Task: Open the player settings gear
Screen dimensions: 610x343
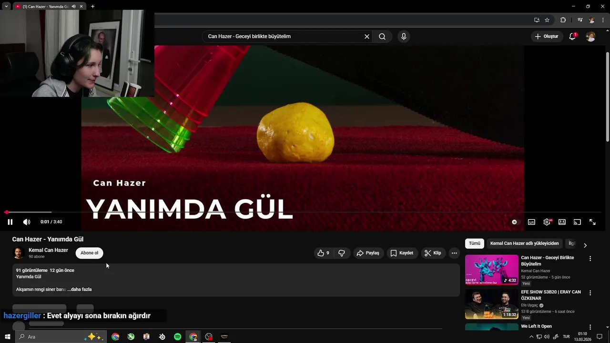Action: click(x=547, y=222)
